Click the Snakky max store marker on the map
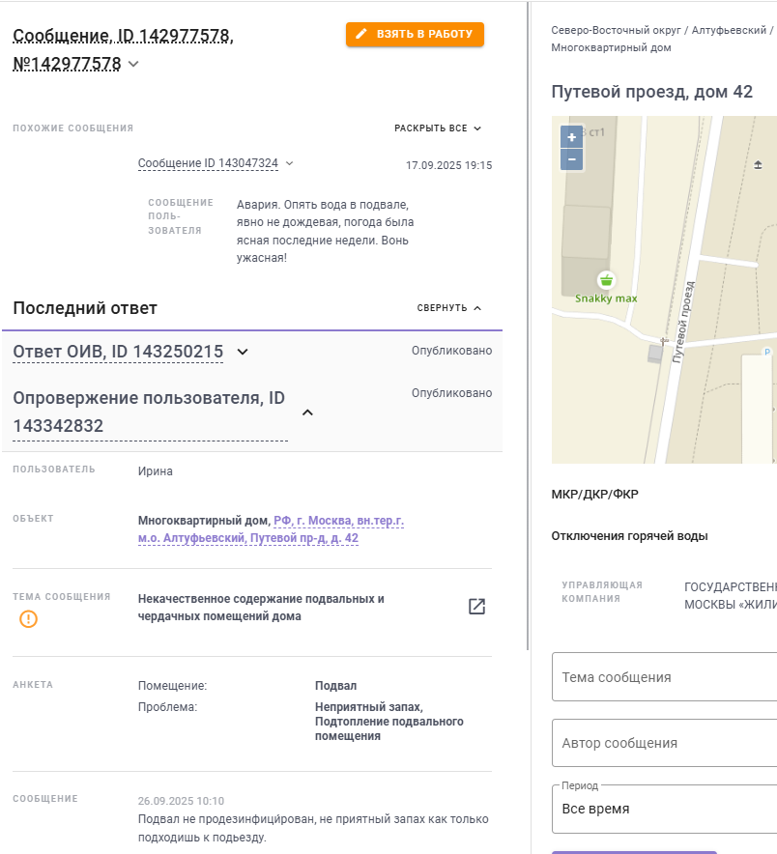Viewport: 777px width, 854px height. coord(606,280)
